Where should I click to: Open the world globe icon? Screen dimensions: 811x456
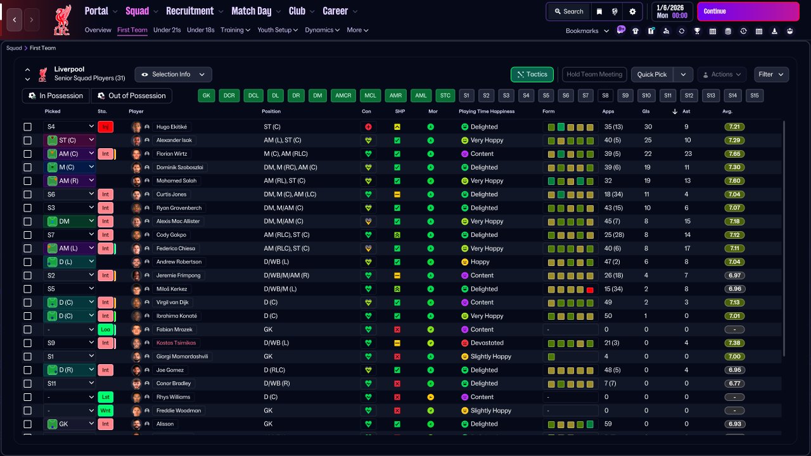click(x=615, y=11)
